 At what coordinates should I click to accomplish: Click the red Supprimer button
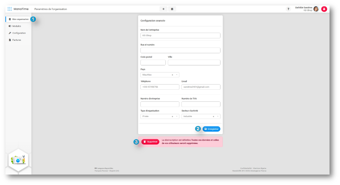click(x=150, y=142)
